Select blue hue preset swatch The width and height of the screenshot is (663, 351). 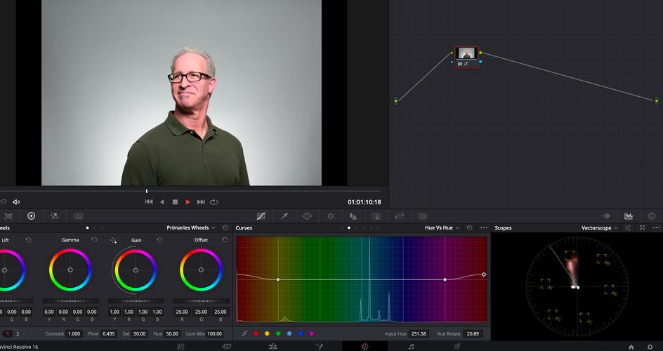click(301, 333)
